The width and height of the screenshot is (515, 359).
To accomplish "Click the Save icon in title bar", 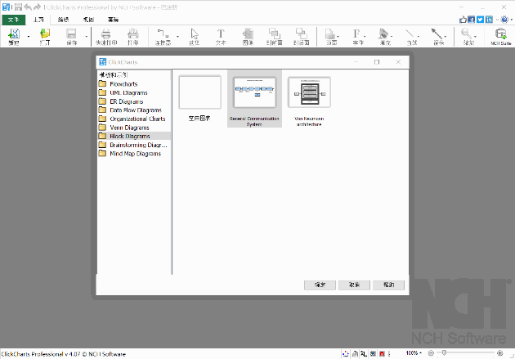I will pos(18,7).
